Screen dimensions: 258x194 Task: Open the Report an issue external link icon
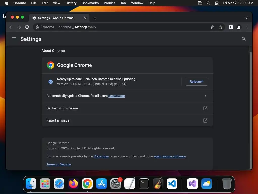click(x=205, y=120)
